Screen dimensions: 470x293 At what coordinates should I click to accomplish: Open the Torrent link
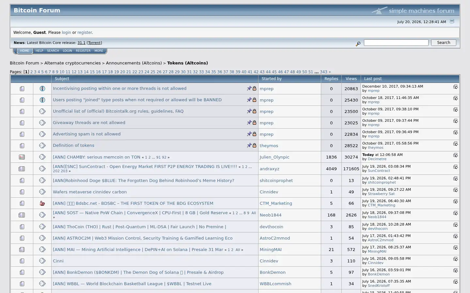point(94,43)
